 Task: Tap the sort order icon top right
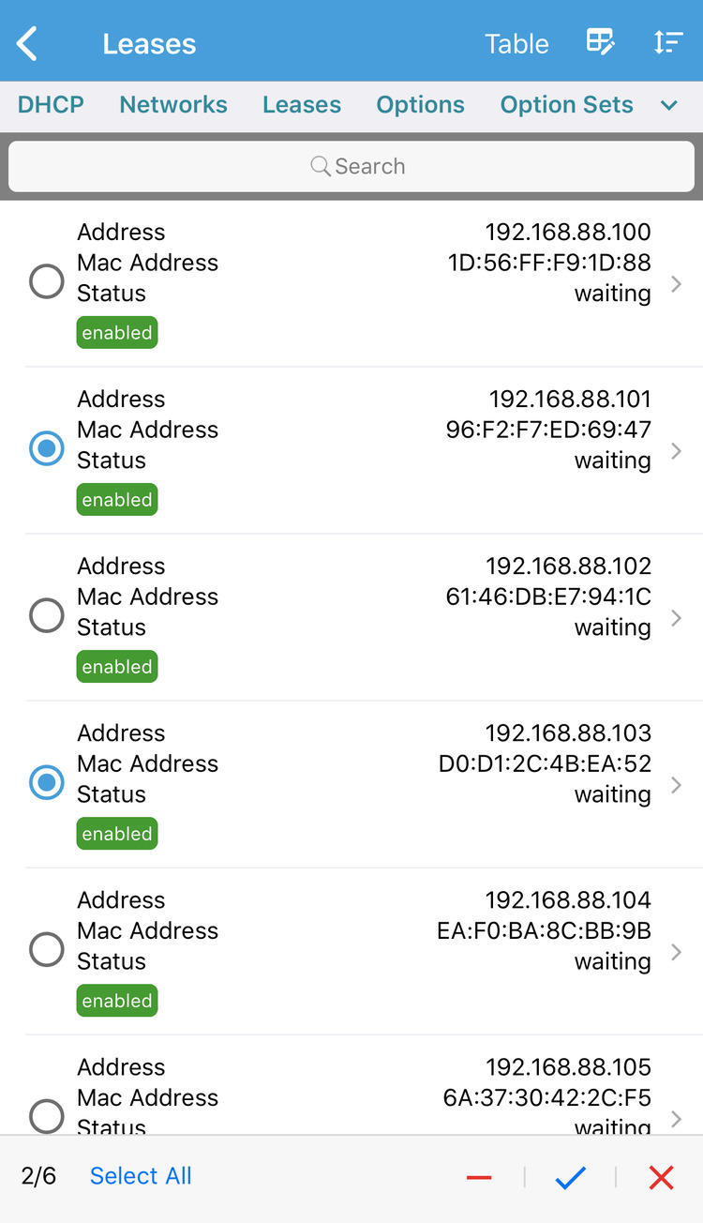[668, 42]
